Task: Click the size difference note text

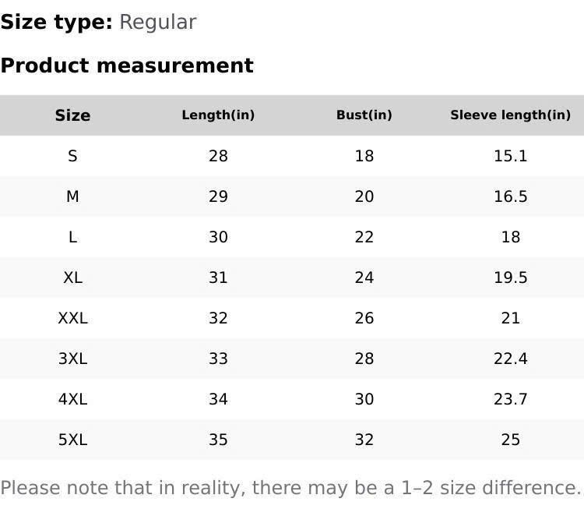Action: tap(290, 488)
